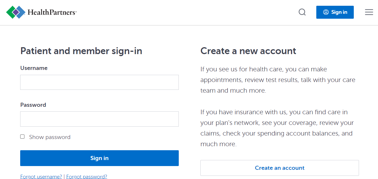Screen dimensions: 378x179
Task: Click the person icon inside the Sign in button
Action: tap(326, 12)
